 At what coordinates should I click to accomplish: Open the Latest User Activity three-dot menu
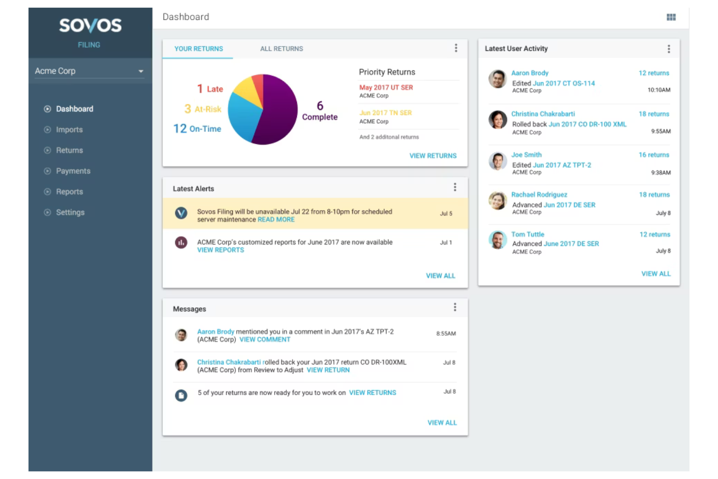pyautogui.click(x=669, y=49)
